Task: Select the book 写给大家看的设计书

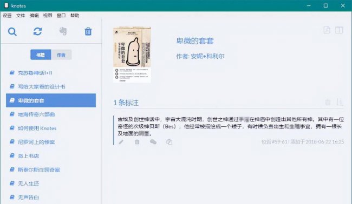Action: [x=51, y=86]
